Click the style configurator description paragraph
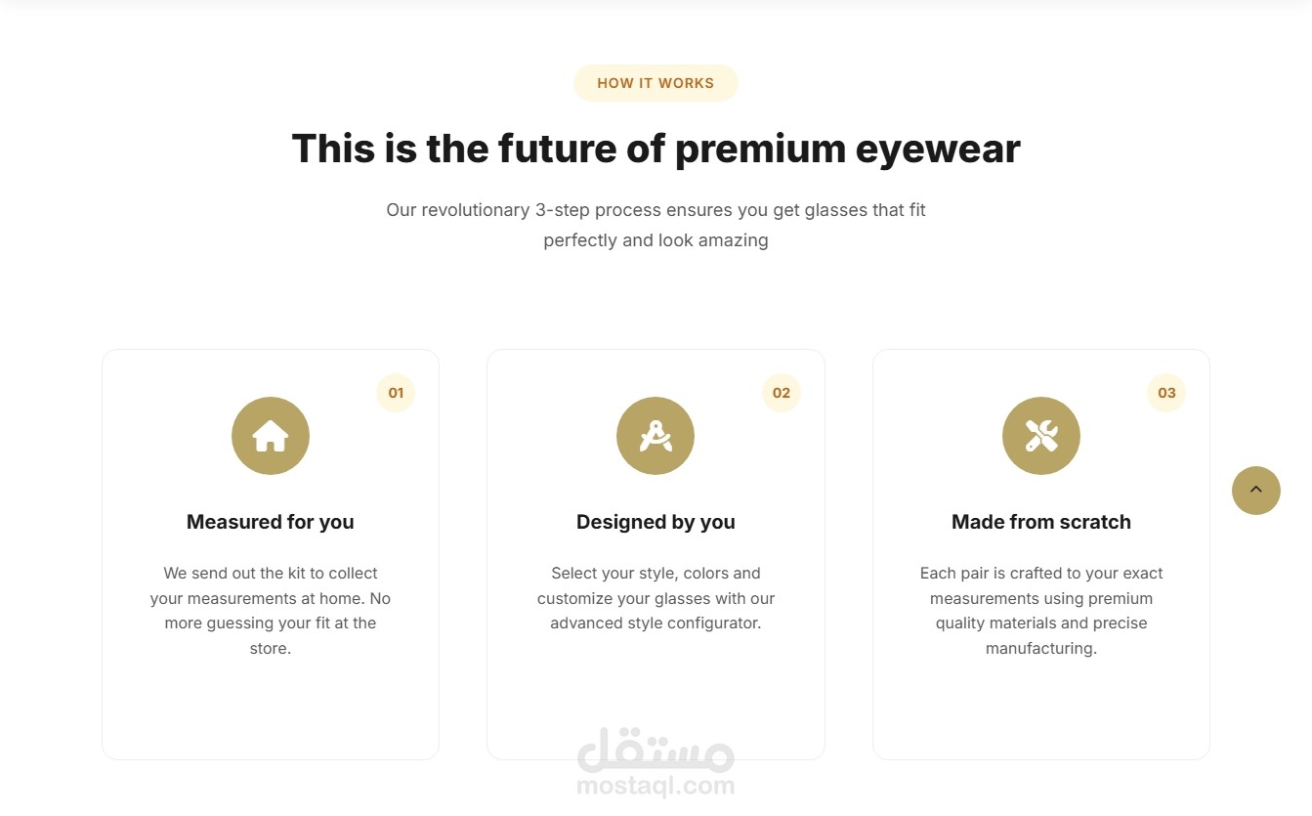This screenshot has width=1312, height=816. [656, 598]
